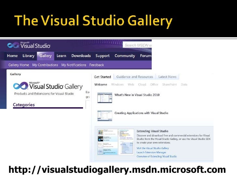Screen dimensions: 237x178
Task: Open My Notifications link
Action: (74, 65)
